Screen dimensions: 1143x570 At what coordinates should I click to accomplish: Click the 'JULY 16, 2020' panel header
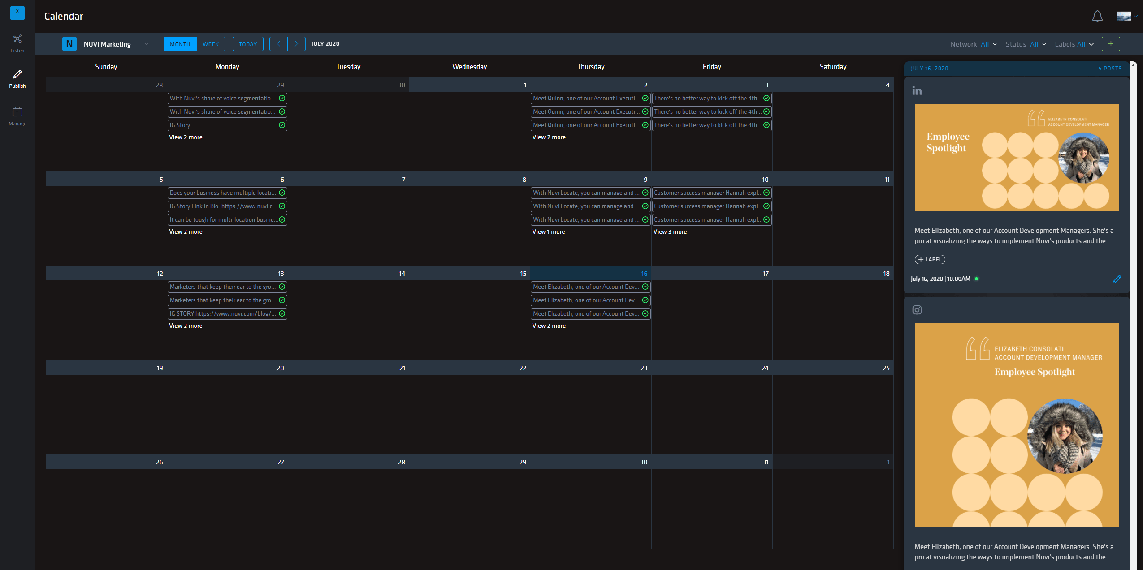coord(929,69)
